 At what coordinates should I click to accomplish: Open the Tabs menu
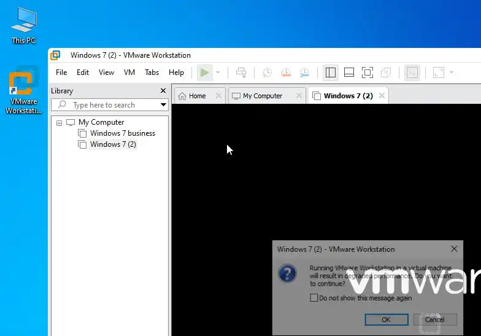coord(152,72)
